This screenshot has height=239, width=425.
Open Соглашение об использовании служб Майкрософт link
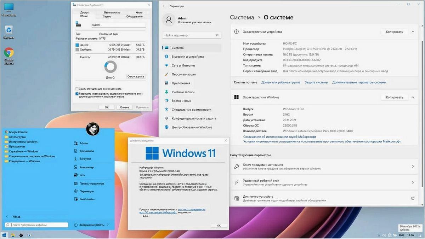(x=280, y=136)
